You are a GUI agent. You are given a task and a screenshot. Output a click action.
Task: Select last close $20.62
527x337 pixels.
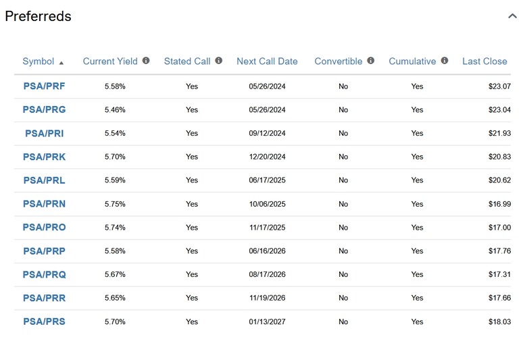click(499, 180)
